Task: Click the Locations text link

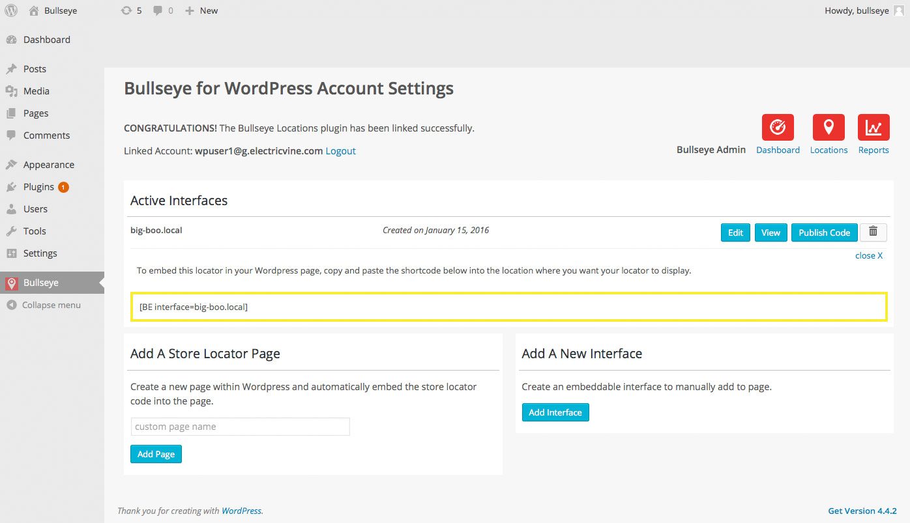Action: [x=829, y=150]
